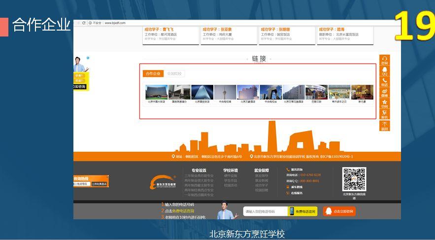Image resolution: width=435 pixels, height=240 pixels.
Task: Open the 学生作品 footer link
Action: click(231, 180)
